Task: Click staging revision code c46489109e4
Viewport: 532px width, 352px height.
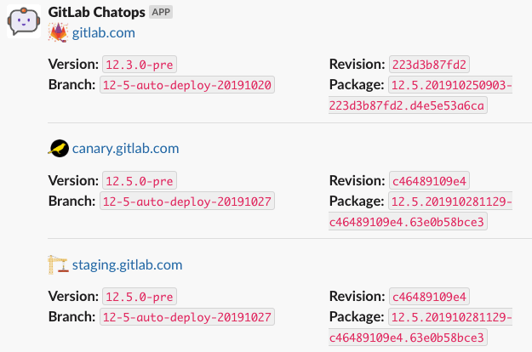Action: 429,297
